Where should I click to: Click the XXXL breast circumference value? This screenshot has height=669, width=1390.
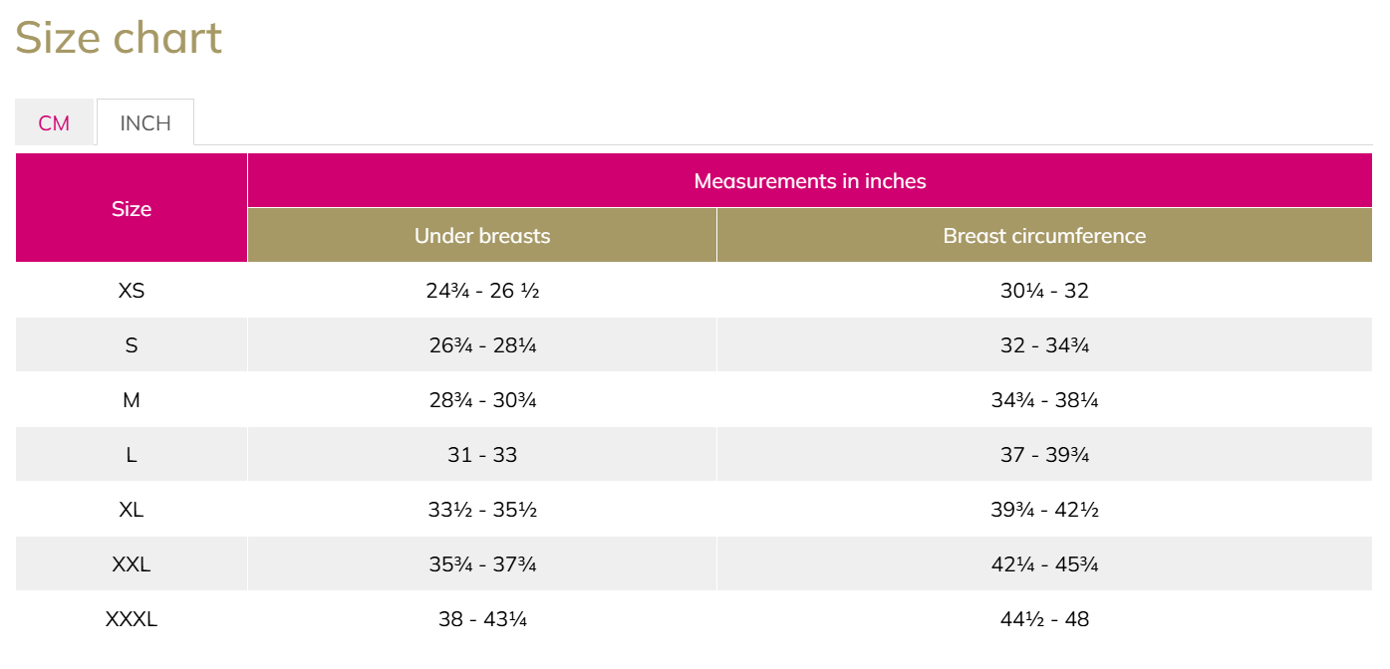tap(1044, 619)
